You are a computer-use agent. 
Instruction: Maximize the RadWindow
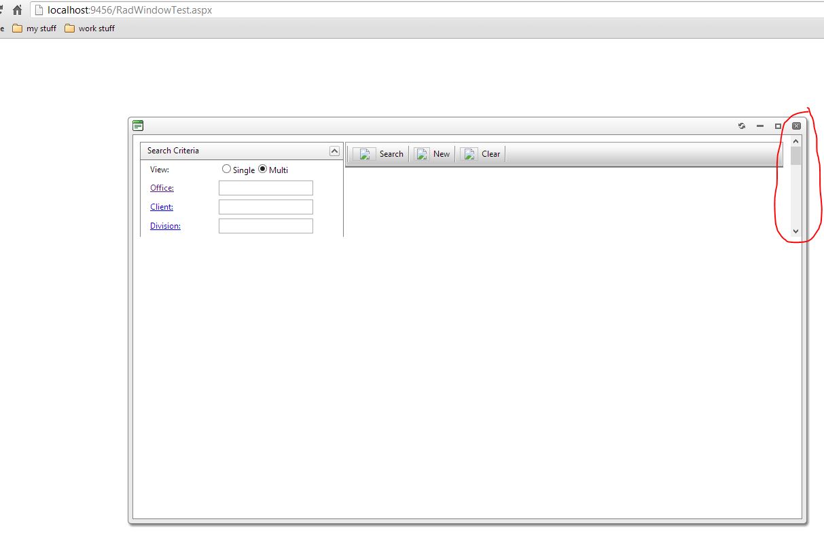pos(778,126)
